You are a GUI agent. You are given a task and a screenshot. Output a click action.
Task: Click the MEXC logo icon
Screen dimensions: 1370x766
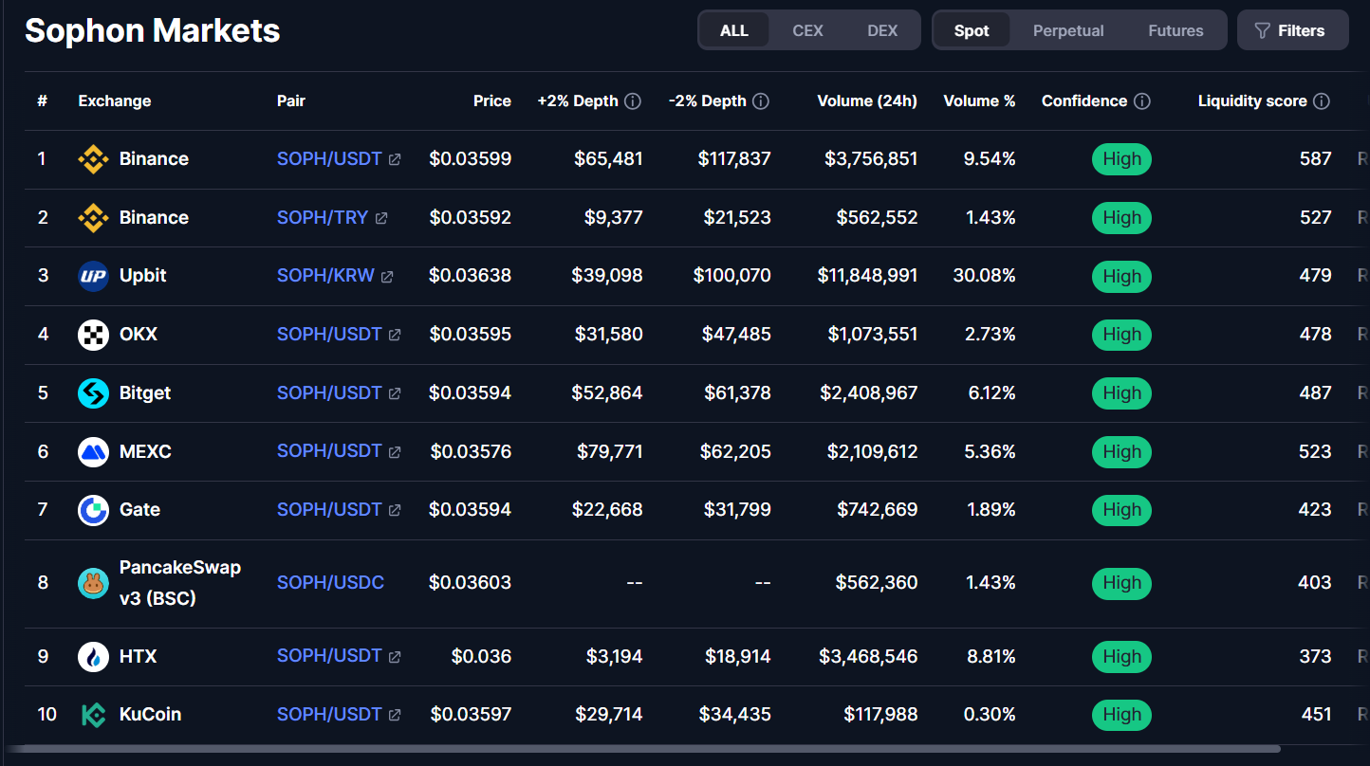93,451
